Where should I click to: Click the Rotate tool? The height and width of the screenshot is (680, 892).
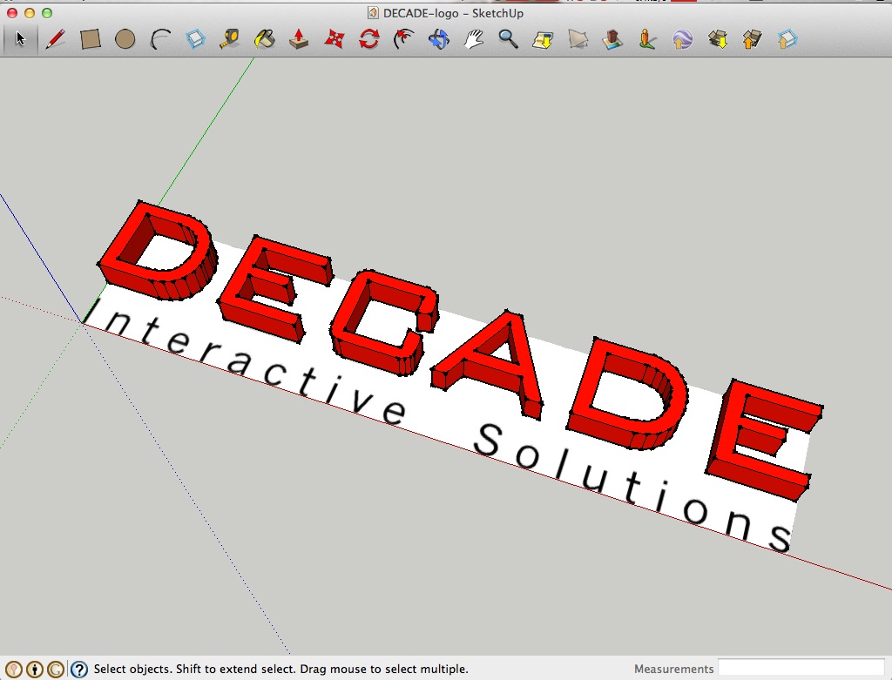(x=369, y=39)
